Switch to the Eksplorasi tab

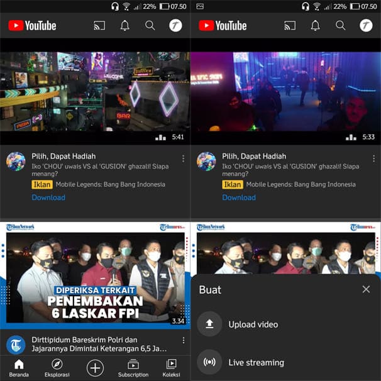click(x=57, y=368)
